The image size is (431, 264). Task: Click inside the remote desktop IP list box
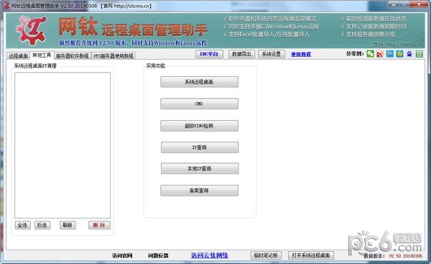point(62,145)
